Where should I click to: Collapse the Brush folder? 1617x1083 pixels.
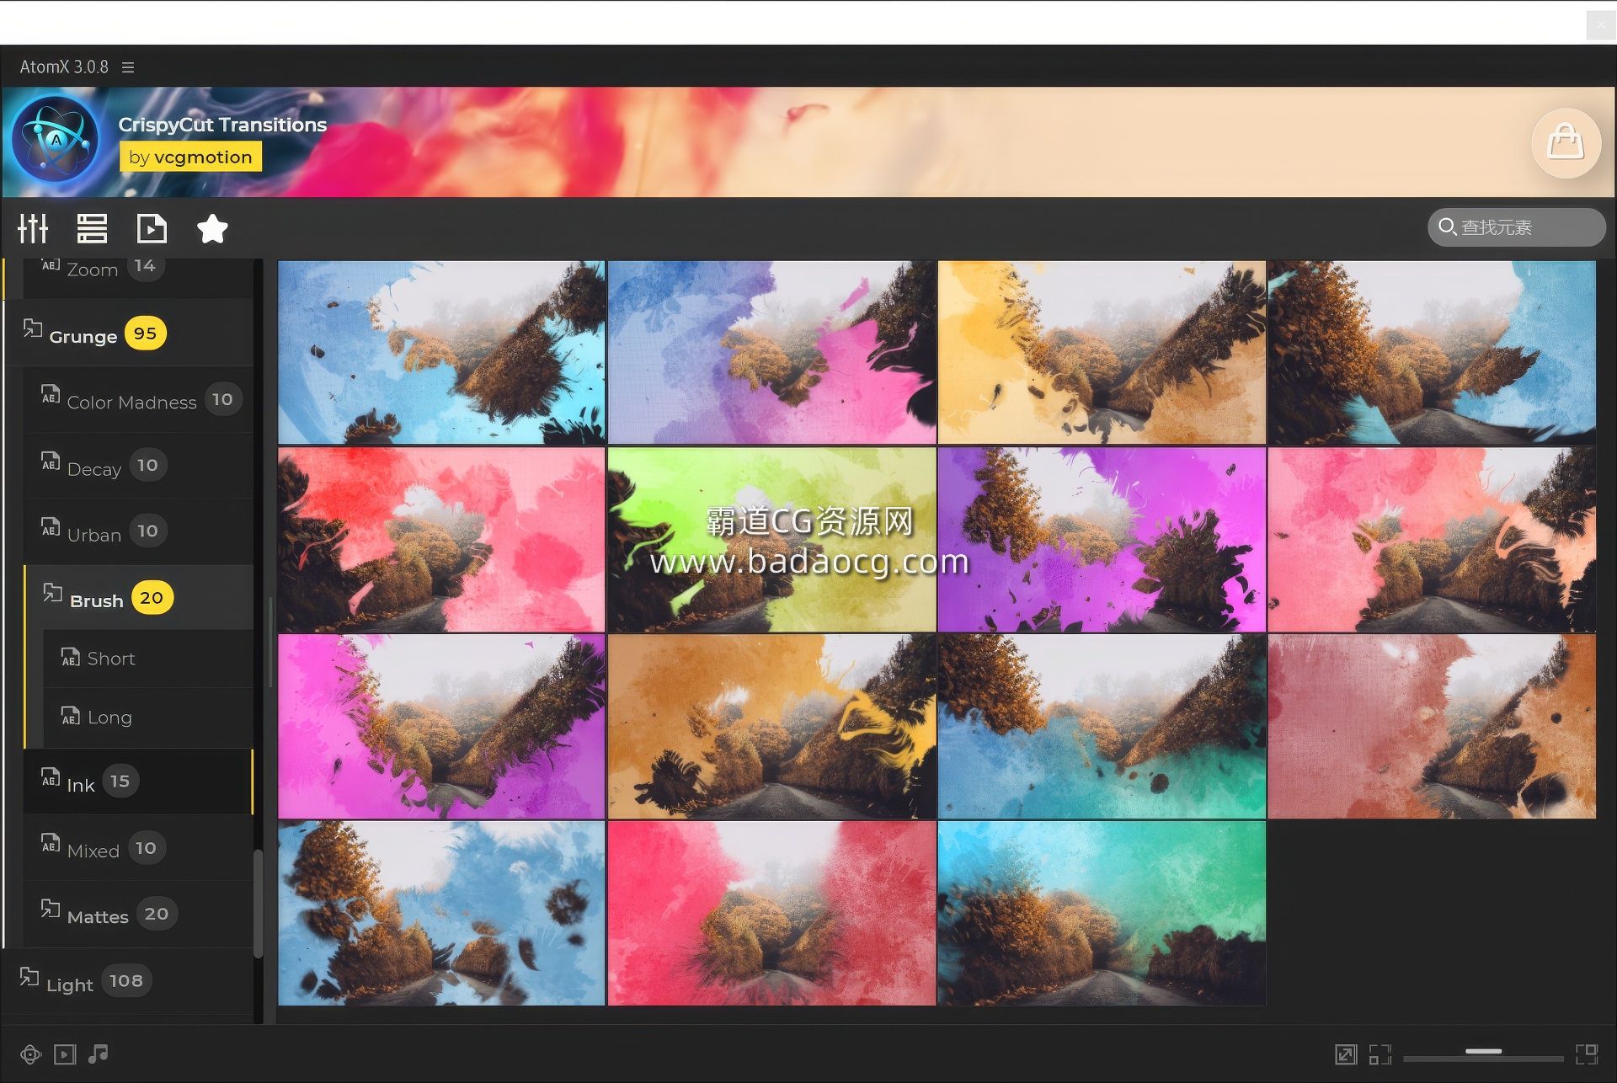click(x=138, y=598)
